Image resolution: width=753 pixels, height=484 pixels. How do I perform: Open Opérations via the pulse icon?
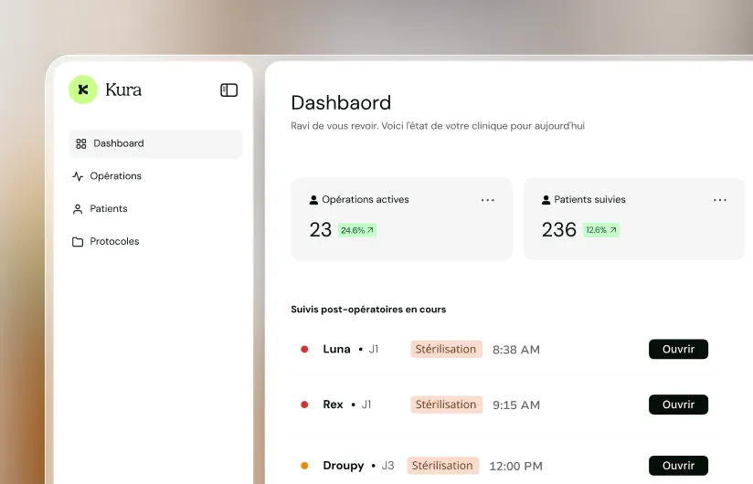click(78, 176)
